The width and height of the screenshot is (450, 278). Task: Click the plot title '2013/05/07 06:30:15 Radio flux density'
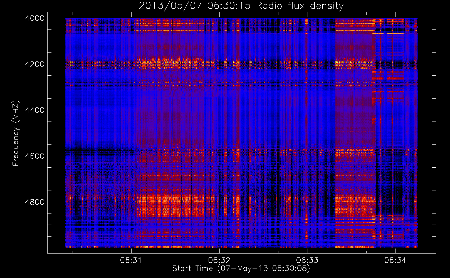pos(241,6)
